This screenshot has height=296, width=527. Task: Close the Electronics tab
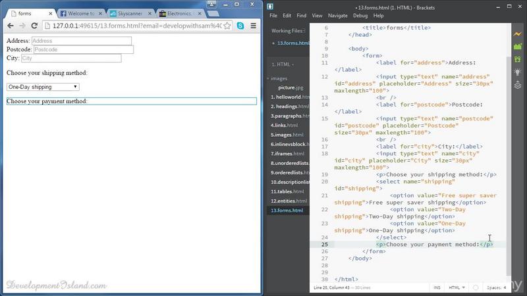[200, 13]
